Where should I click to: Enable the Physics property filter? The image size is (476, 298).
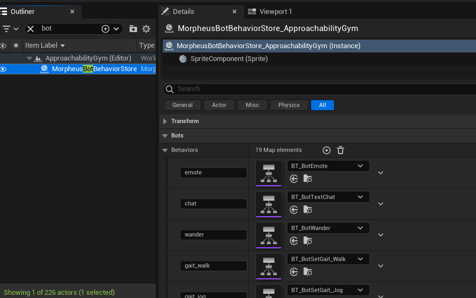(x=289, y=105)
